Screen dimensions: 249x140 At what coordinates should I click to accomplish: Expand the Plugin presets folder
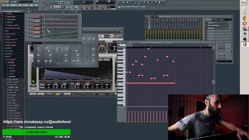tap(11, 42)
